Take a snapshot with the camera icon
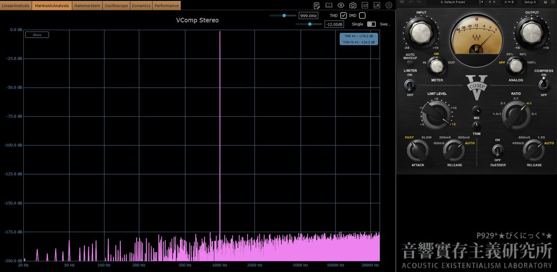This screenshot has width=557, height=272. coord(353,6)
